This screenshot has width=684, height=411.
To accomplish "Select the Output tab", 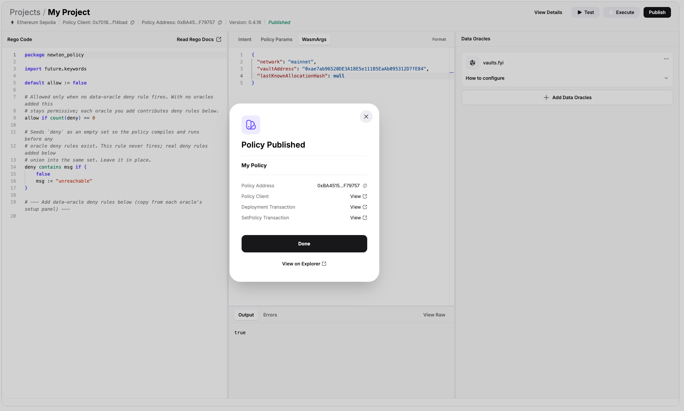I will pos(246,315).
